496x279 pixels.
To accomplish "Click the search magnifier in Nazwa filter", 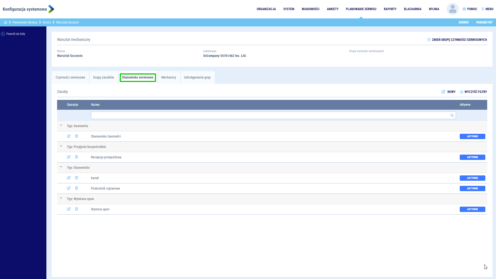I will click(452, 115).
